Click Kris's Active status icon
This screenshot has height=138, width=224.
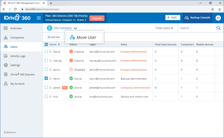tap(71, 96)
